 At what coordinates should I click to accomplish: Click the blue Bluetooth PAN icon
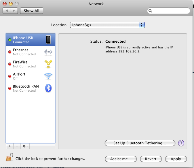click(x=48, y=88)
